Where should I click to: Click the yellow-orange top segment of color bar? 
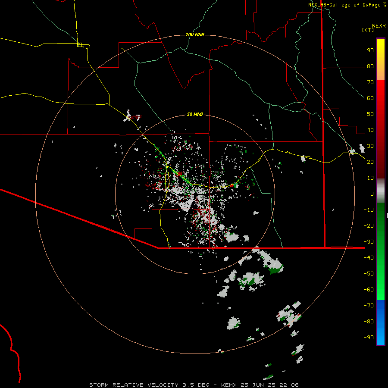pos(381,59)
